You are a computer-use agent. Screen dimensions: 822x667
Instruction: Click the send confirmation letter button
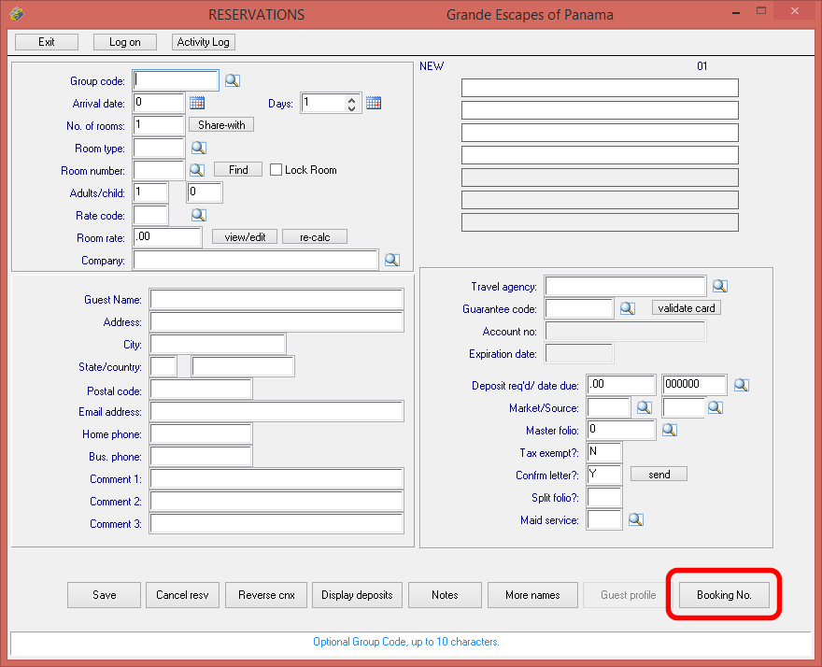(659, 474)
